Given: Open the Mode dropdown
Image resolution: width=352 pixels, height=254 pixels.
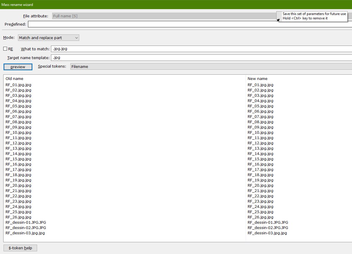Looking at the screenshot, I should click(x=48, y=38).
